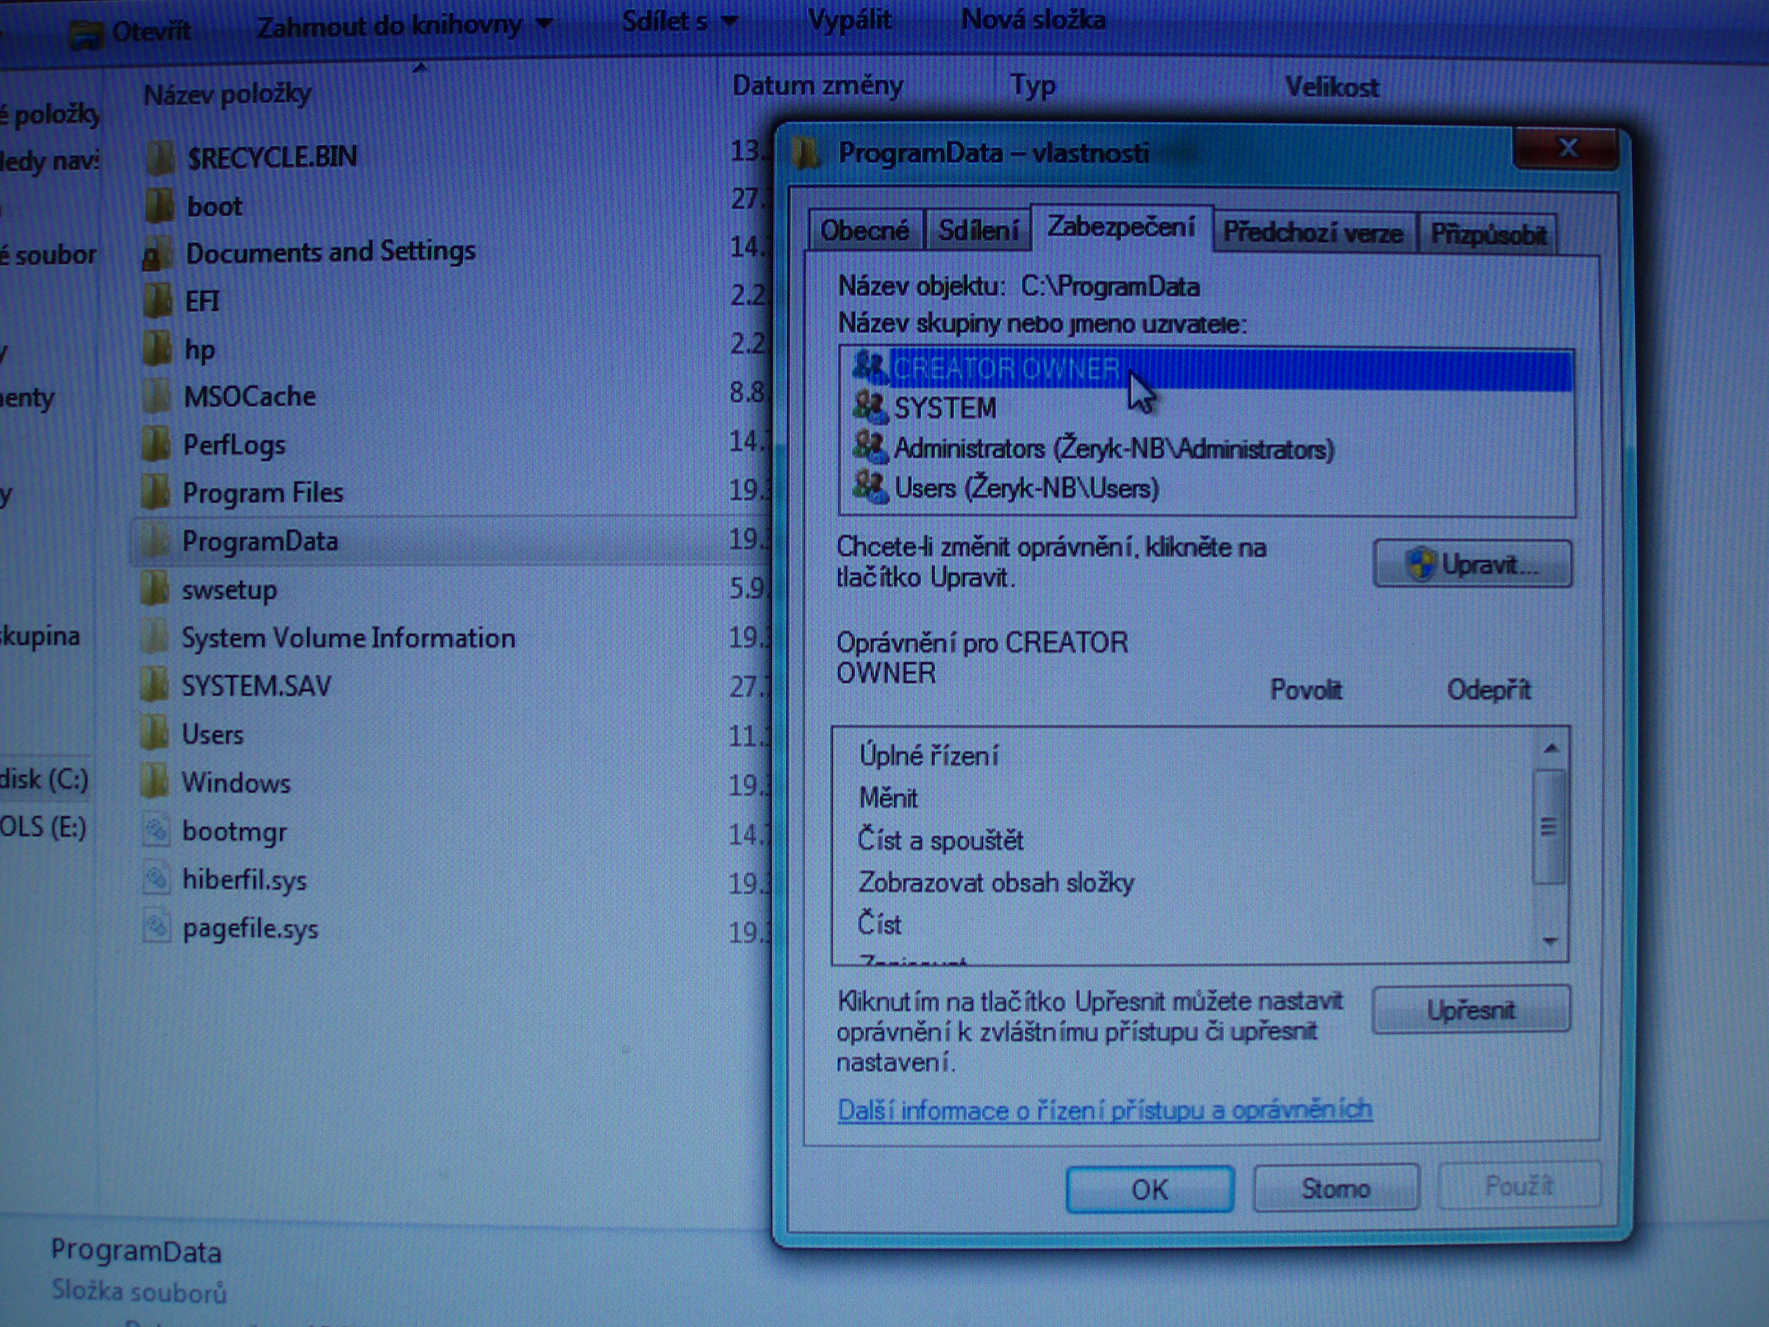Click the Upřesnit button
1769x1327 pixels.
pyautogui.click(x=1470, y=1010)
